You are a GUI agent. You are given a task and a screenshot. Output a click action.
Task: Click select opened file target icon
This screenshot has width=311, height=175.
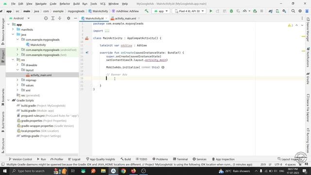[x=46, y=18]
